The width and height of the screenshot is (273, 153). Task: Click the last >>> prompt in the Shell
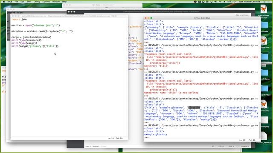pyautogui.click(x=146, y=137)
